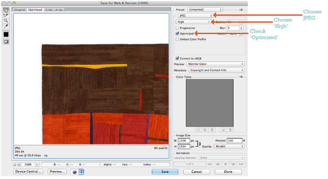The image size is (328, 179).
Task: Toggle slices visibility icon in toolbox
Action: 6,42
